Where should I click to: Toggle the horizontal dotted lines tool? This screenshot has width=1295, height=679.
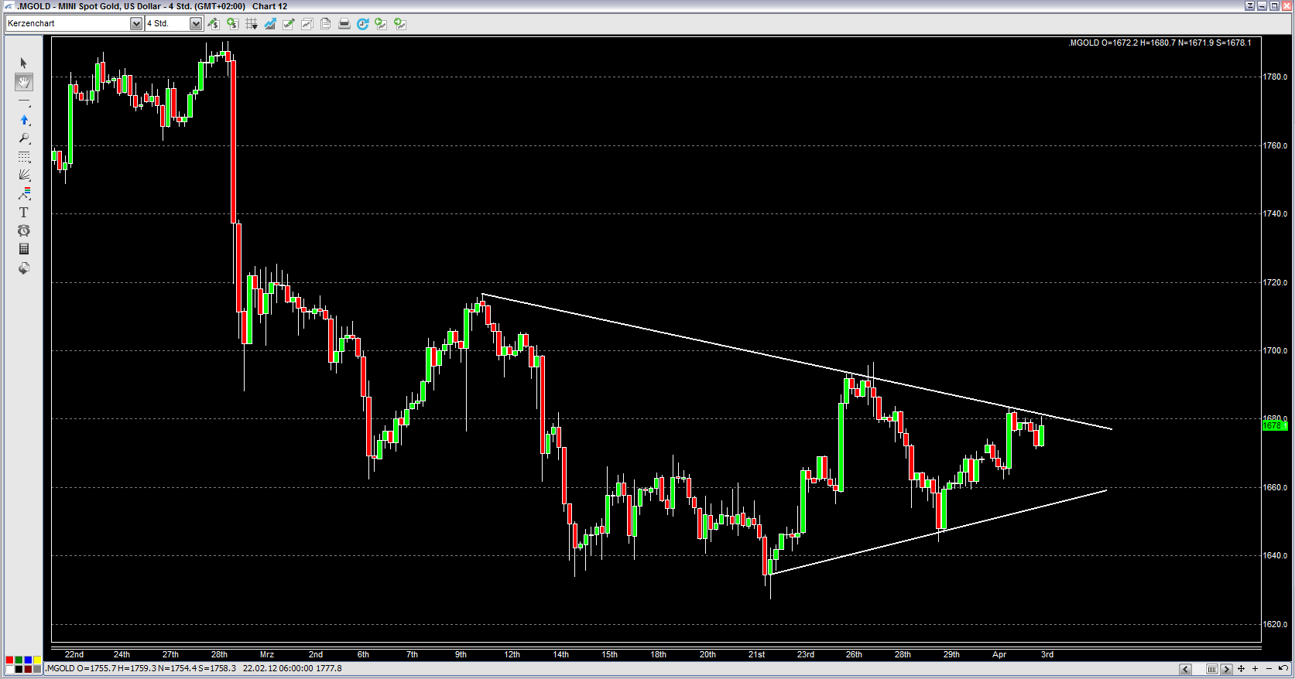(24, 157)
